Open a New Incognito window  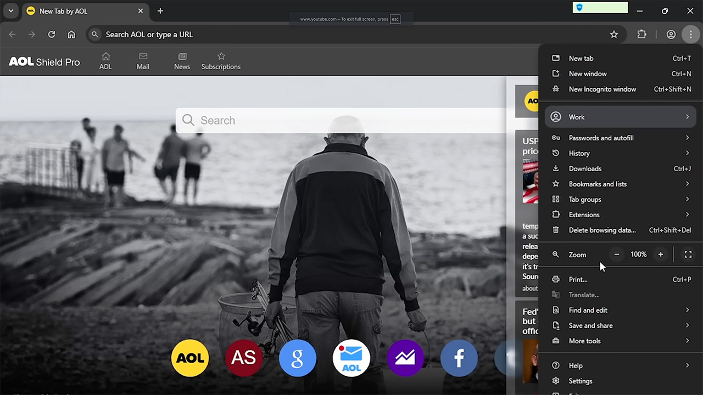click(x=602, y=89)
